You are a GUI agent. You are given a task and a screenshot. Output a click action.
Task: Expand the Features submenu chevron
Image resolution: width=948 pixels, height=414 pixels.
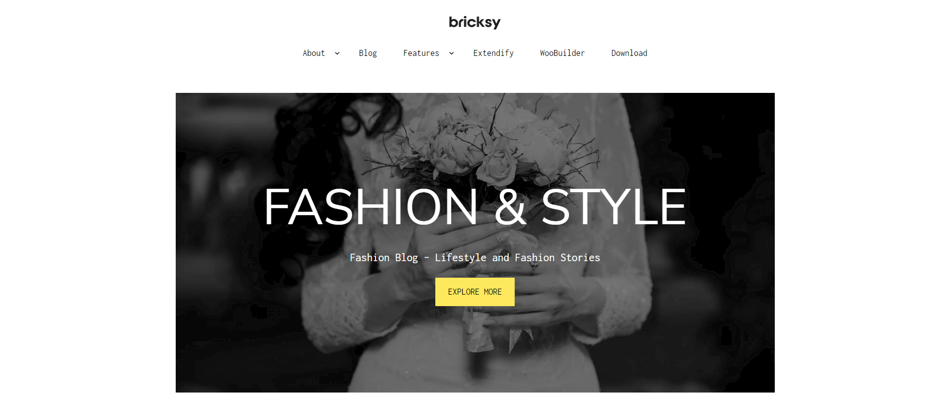[x=451, y=53]
